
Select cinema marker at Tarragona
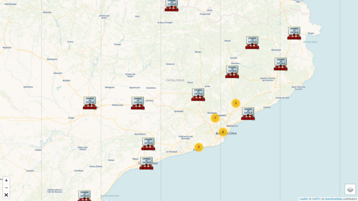147,163
